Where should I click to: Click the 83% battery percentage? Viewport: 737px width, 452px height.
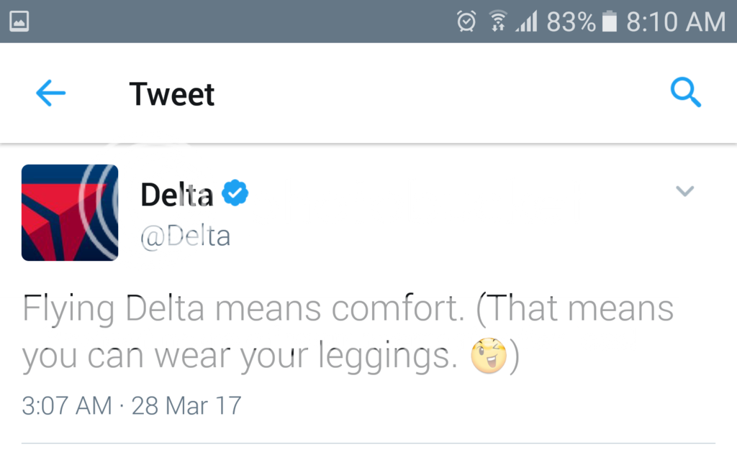pyautogui.click(x=571, y=22)
